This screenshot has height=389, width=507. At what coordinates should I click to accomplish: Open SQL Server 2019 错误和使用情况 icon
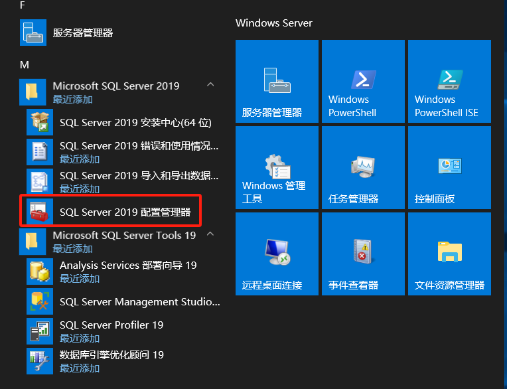tap(39, 152)
